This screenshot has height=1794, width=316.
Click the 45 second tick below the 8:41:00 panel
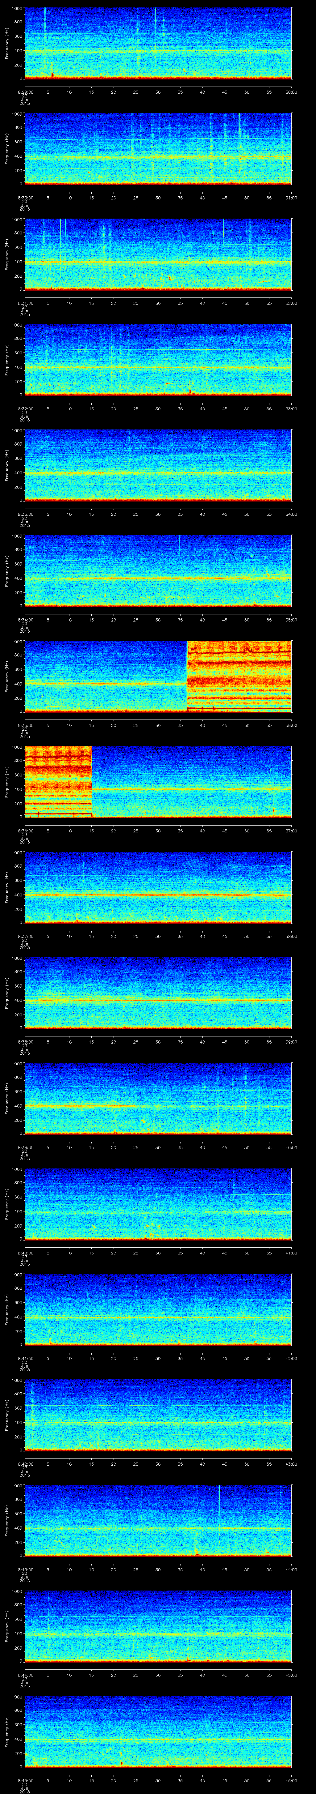tap(224, 1358)
